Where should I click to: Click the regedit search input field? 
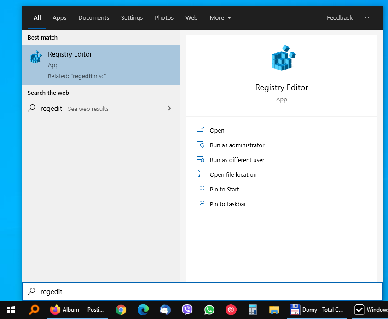[x=203, y=291]
